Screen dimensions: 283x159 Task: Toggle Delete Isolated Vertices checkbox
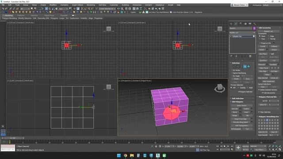[x=259, y=90]
